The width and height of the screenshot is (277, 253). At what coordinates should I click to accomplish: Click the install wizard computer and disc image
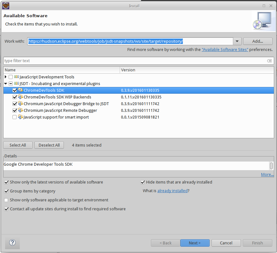(262, 21)
